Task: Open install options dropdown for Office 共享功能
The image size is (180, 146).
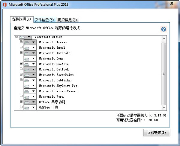Action: coord(30,102)
